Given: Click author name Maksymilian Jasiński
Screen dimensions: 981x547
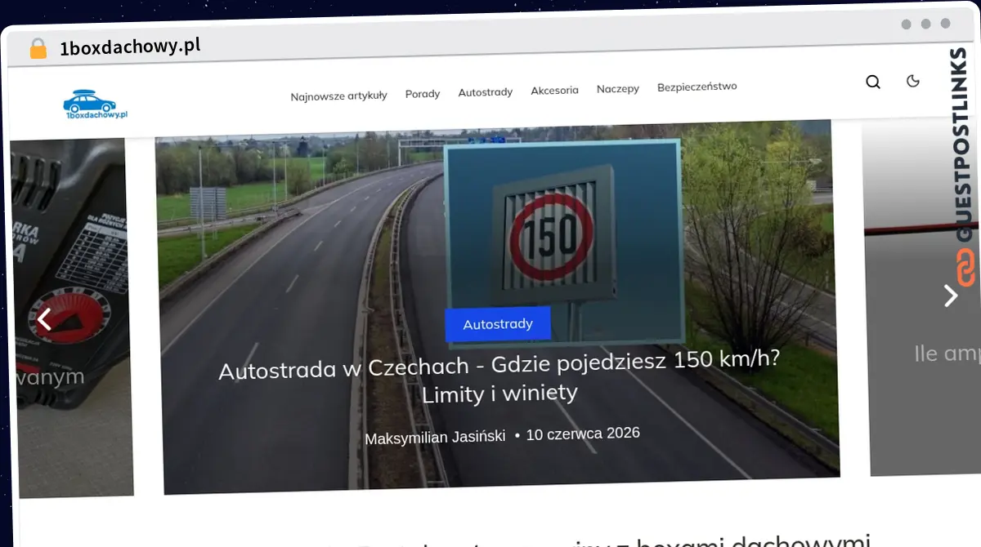Looking at the screenshot, I should click(x=435, y=438).
